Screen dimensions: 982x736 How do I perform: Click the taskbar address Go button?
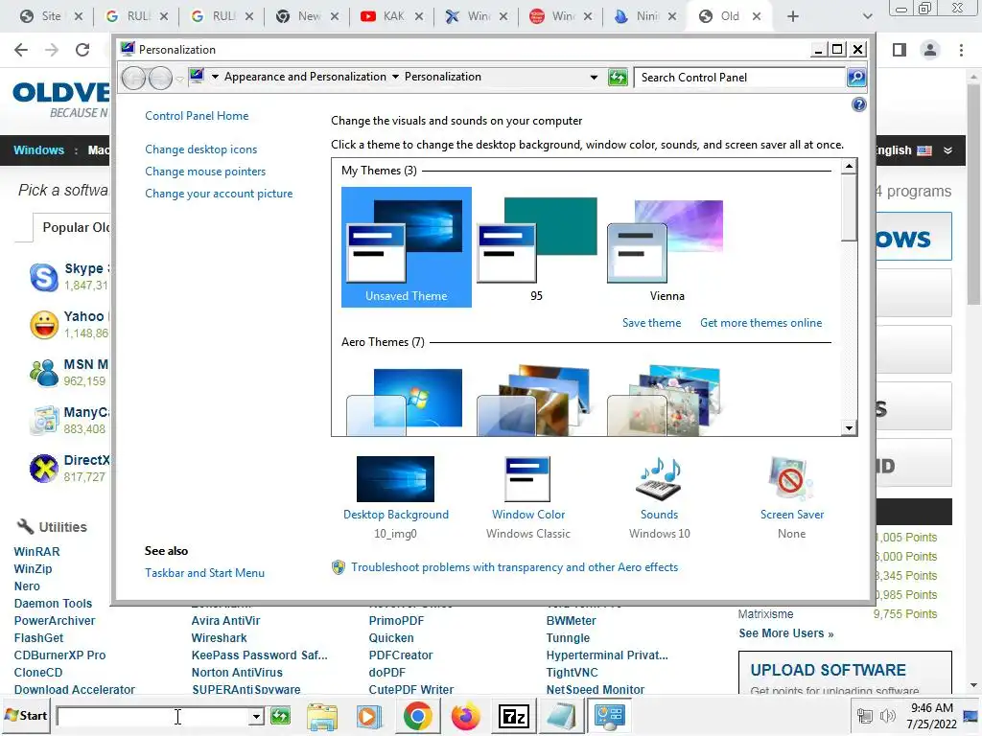click(280, 715)
